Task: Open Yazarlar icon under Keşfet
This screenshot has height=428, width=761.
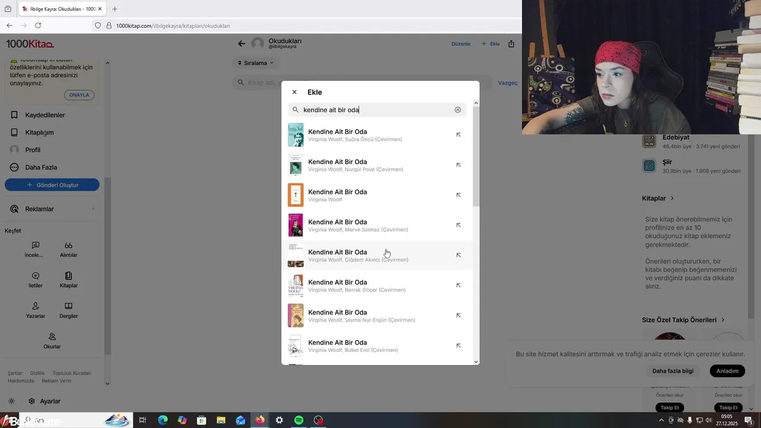Action: coord(35,310)
